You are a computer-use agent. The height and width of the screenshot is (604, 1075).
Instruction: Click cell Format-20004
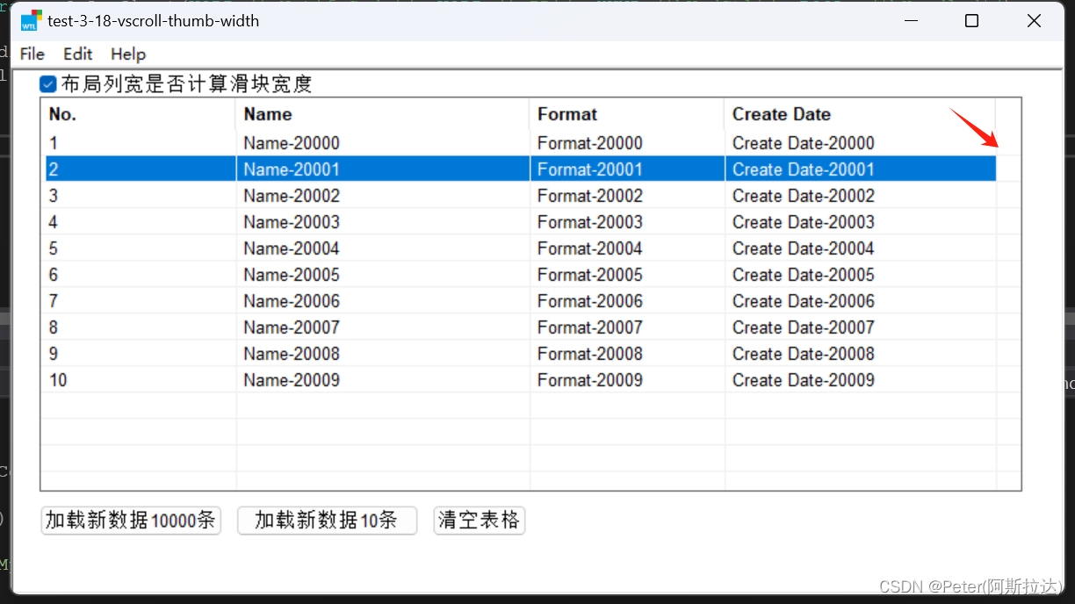627,248
